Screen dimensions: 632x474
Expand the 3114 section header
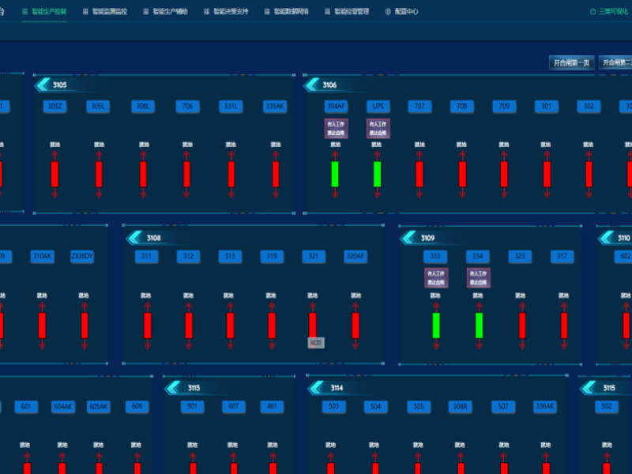click(337, 388)
